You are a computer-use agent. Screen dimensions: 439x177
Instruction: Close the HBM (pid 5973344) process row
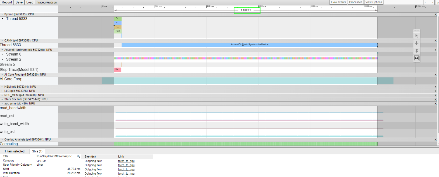click(x=435, y=87)
